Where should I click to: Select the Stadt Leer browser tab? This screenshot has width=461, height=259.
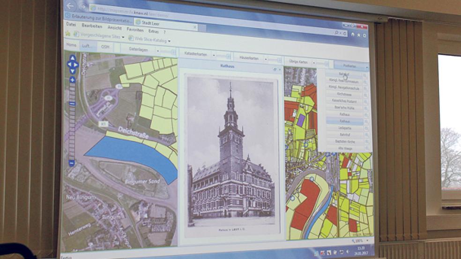pos(164,24)
